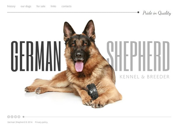Click the top horizontal divider line
181x125 pixels.
click(72, 12)
